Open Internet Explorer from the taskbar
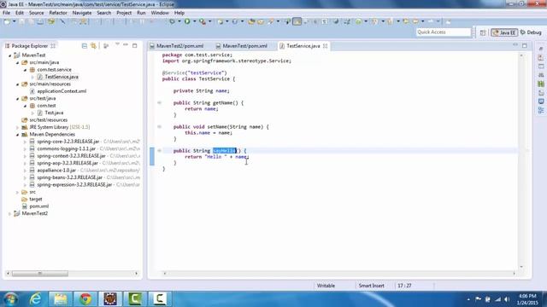547x307 pixels. [35, 299]
